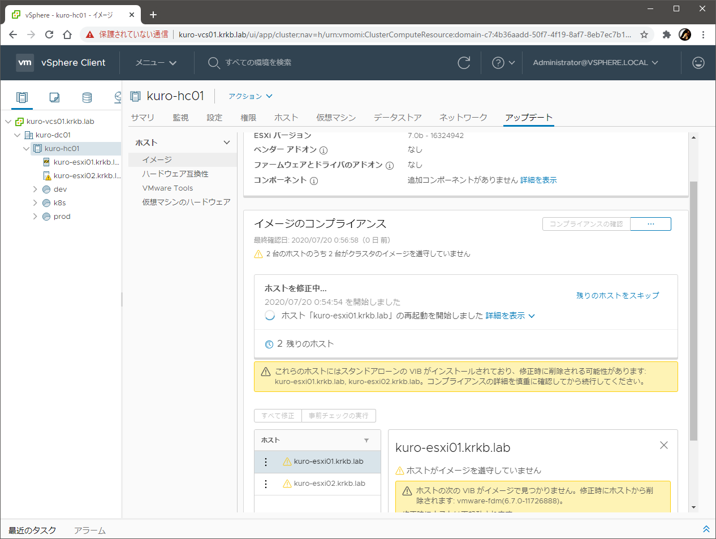Collapse the kuro-dc01 datacenter node
Viewport: 716px width, 539px height.
tap(17, 135)
